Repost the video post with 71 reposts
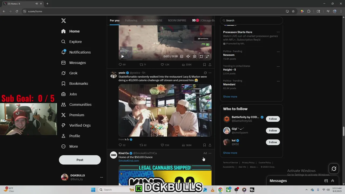This screenshot has height=194, width=345. [x=143, y=65]
